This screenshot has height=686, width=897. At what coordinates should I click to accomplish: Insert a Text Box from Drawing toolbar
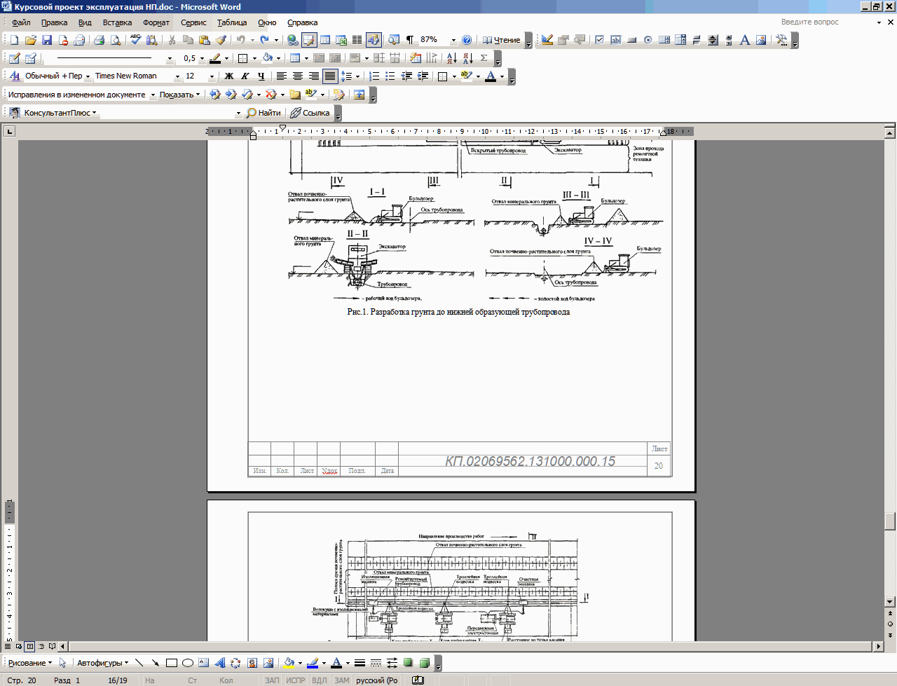[204, 662]
